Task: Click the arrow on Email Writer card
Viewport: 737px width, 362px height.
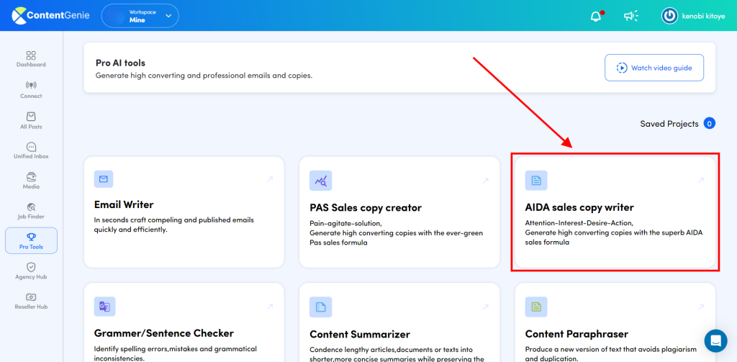Action: 270,179
